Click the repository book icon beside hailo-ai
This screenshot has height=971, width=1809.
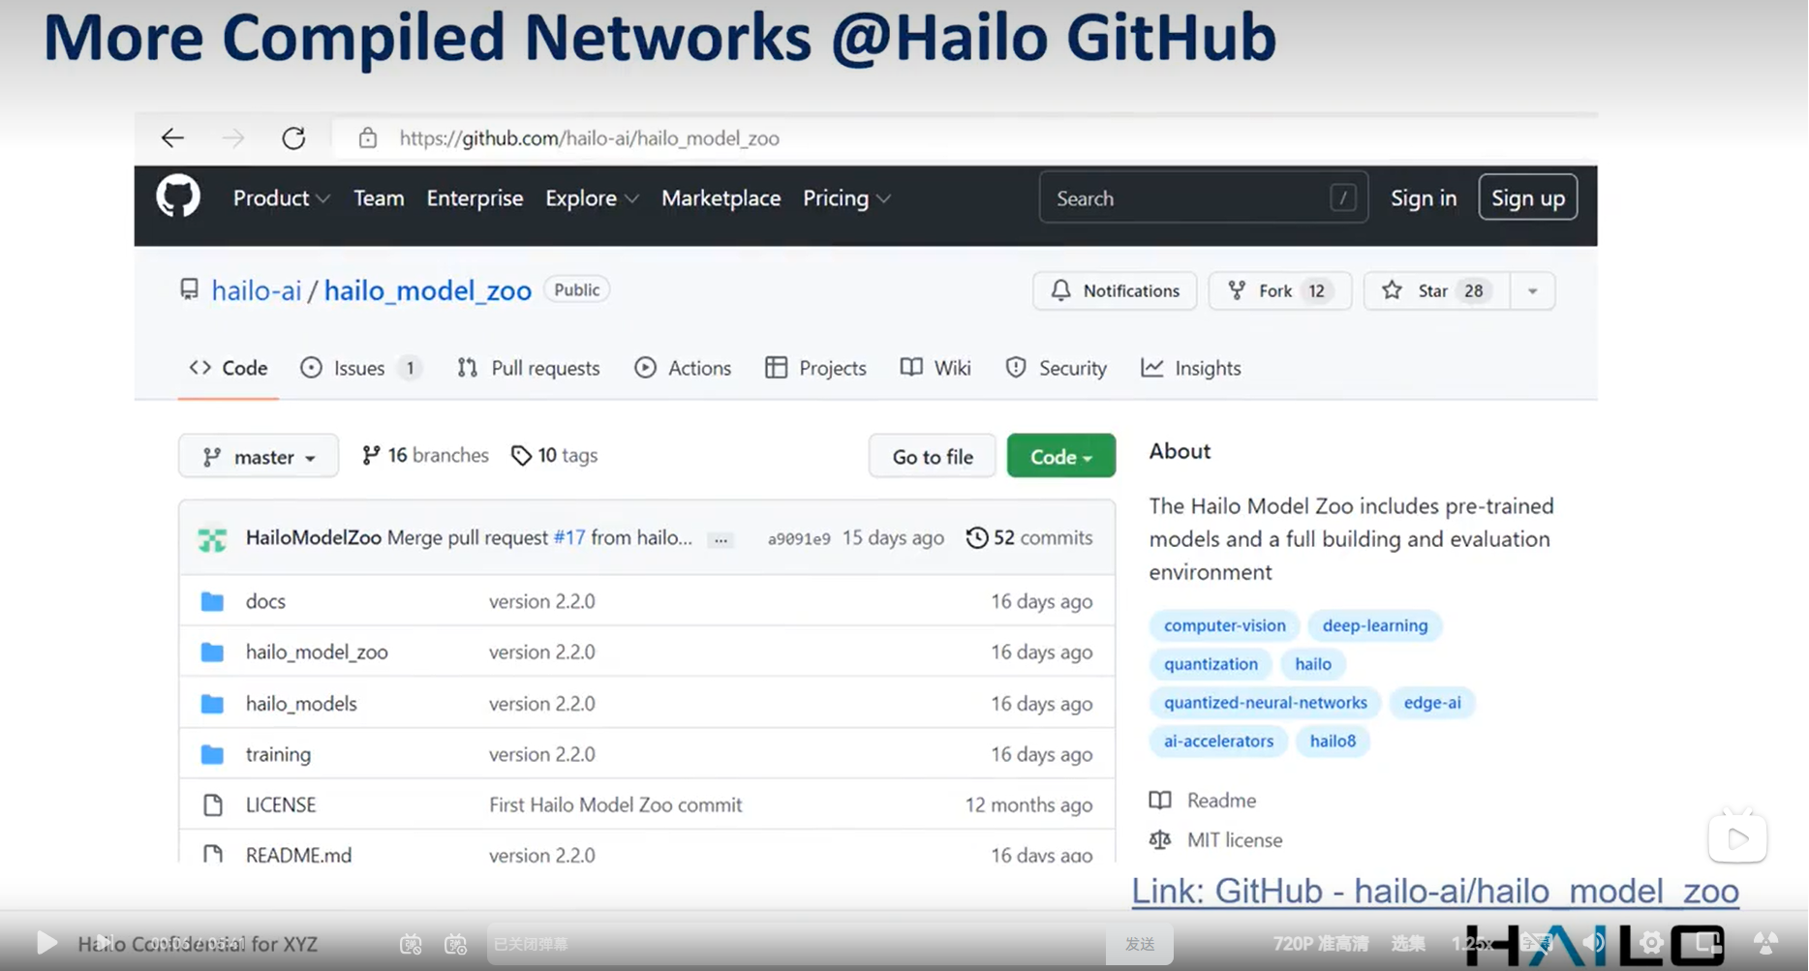pyautogui.click(x=190, y=289)
